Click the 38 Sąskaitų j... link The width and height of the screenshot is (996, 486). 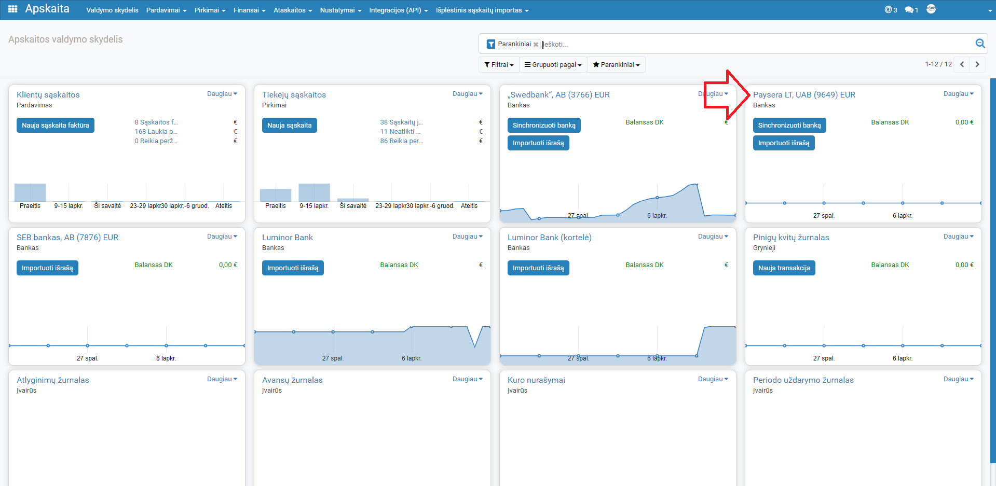(x=402, y=122)
